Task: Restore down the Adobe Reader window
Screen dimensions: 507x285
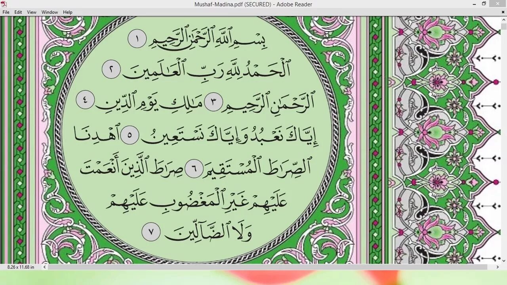Action: [x=484, y=4]
